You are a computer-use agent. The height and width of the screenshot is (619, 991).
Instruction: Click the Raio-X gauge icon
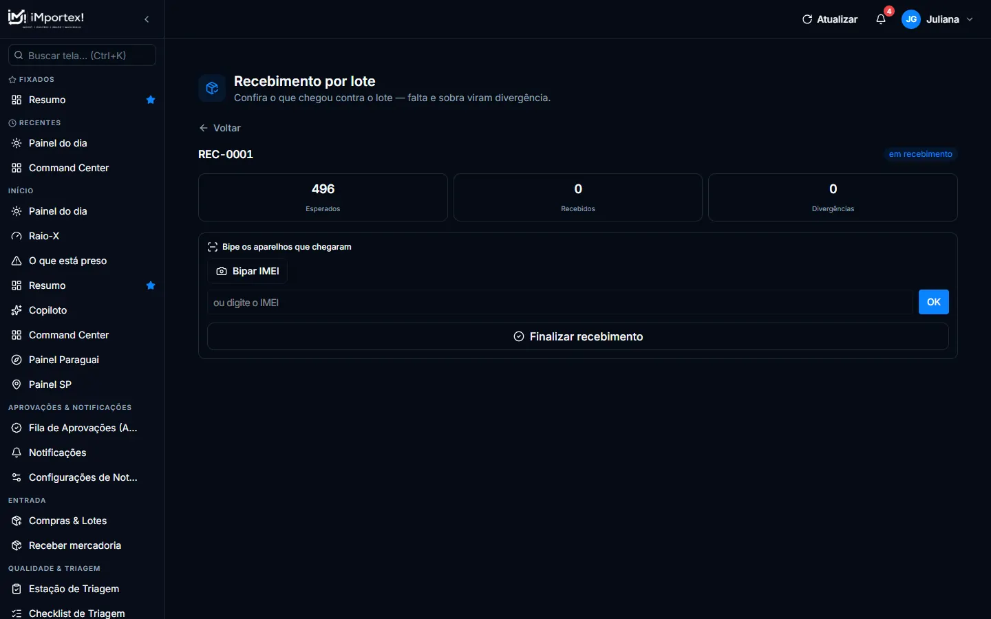pyautogui.click(x=17, y=236)
